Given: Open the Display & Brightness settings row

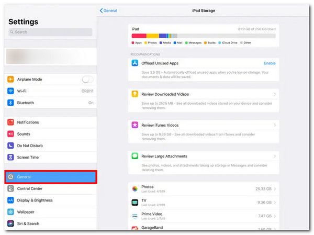Looking at the screenshot, I should click(x=50, y=200).
